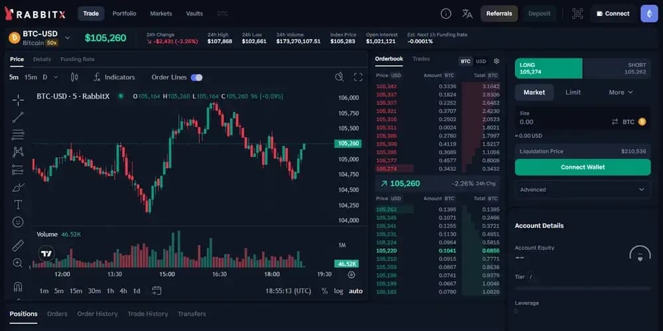Open the language translation selector
Image resolution: width=663 pixels, height=331 pixels.
(x=467, y=13)
